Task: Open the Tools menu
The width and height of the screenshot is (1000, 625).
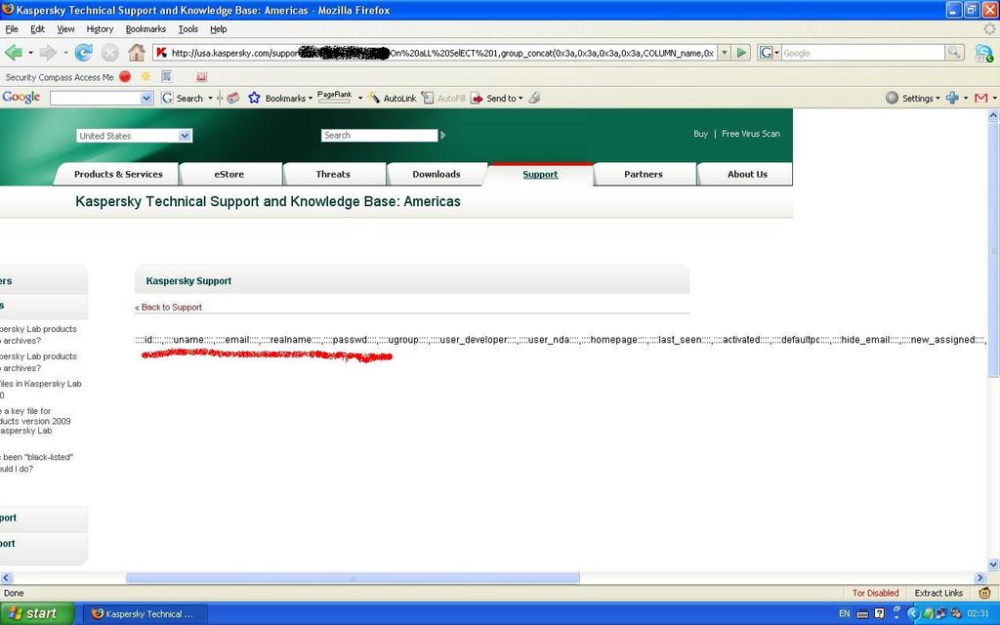Action: (x=188, y=28)
